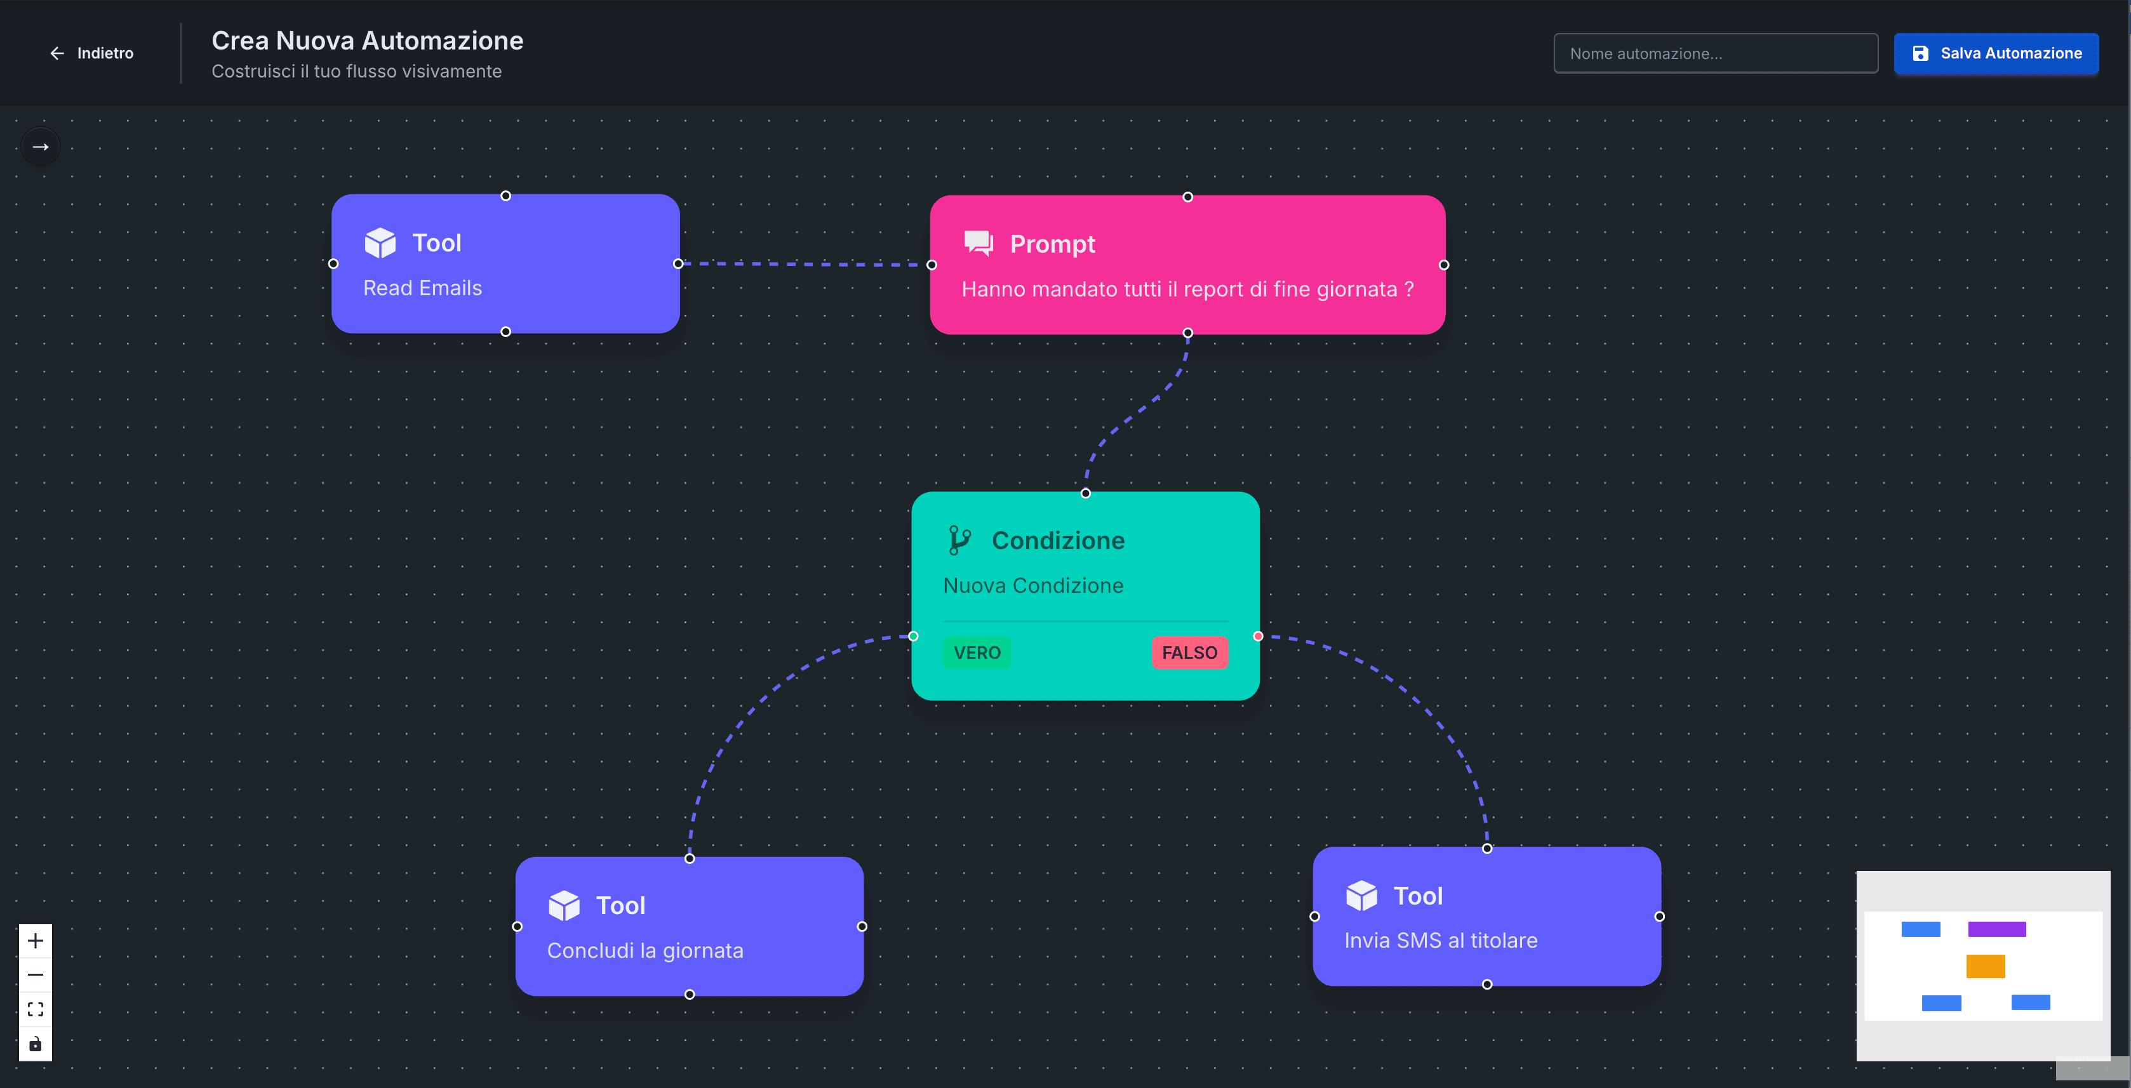Zoom out using the minus icon
The height and width of the screenshot is (1088, 2131).
tap(36, 975)
